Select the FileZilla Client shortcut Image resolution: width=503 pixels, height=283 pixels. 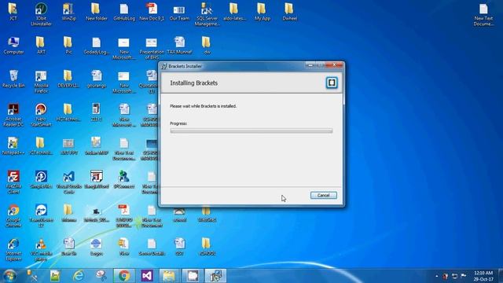coord(13,182)
